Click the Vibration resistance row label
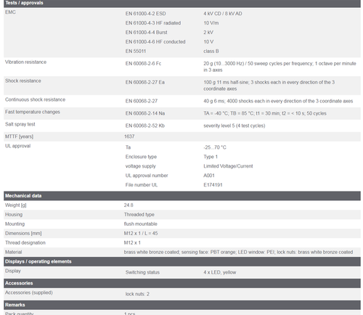The image size is (363, 315). pos(25,62)
